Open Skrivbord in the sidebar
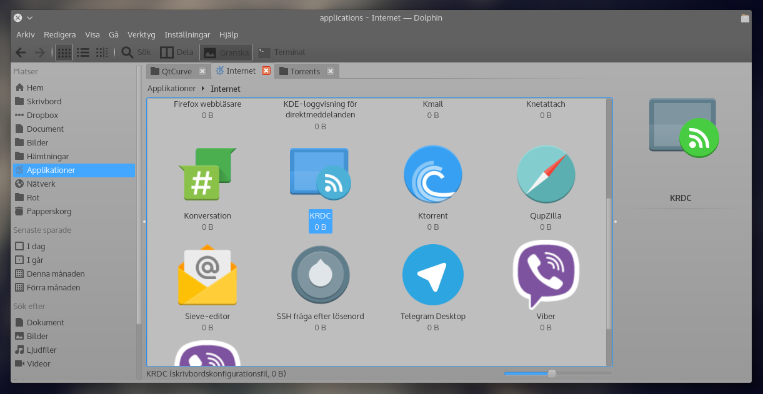 click(74, 102)
